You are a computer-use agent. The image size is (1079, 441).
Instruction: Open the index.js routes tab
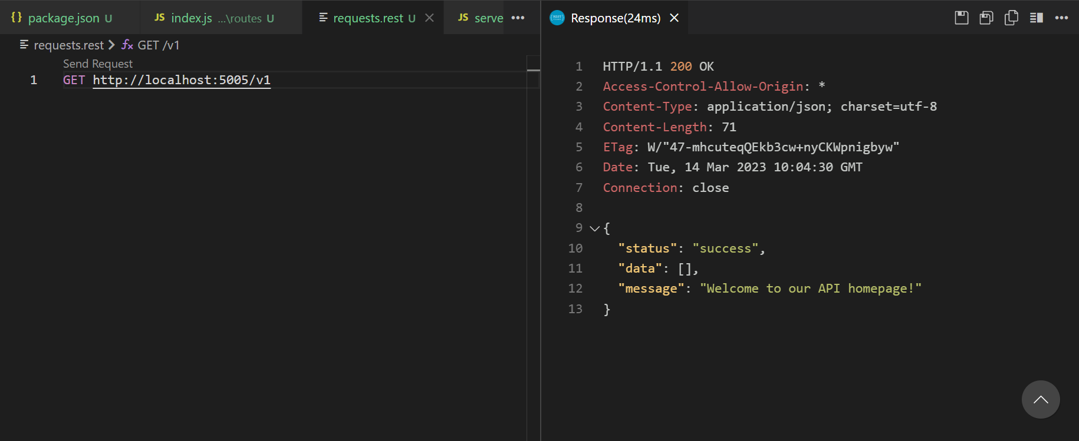tap(192, 18)
